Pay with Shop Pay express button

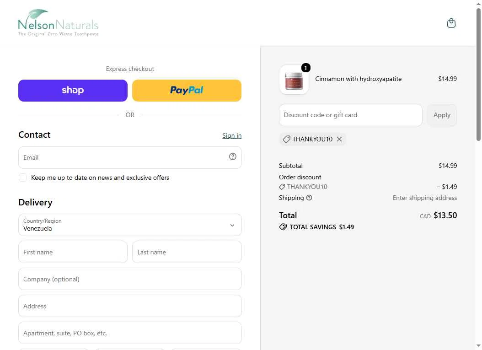point(73,91)
